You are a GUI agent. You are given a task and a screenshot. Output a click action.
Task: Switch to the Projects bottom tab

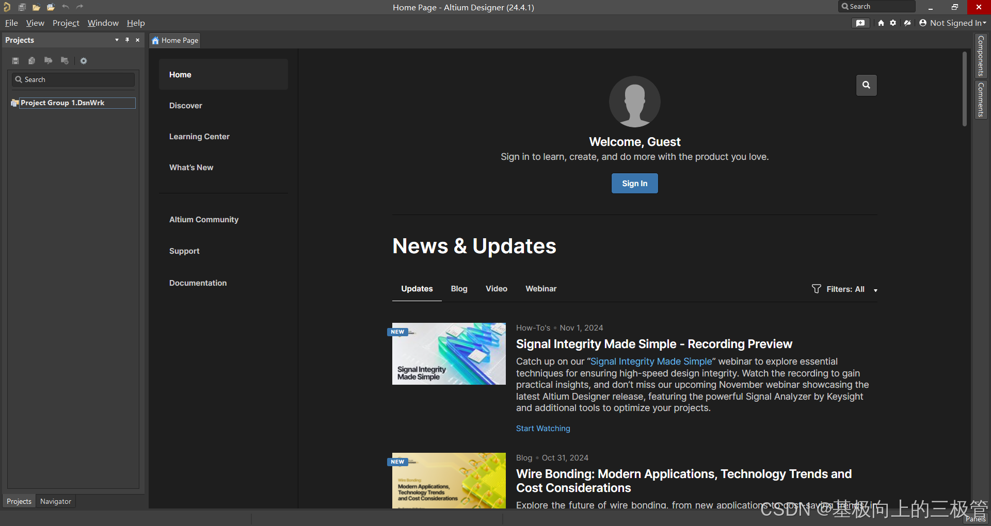click(19, 501)
